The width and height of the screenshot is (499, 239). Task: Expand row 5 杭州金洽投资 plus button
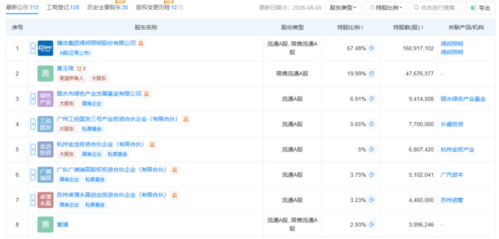point(33,149)
